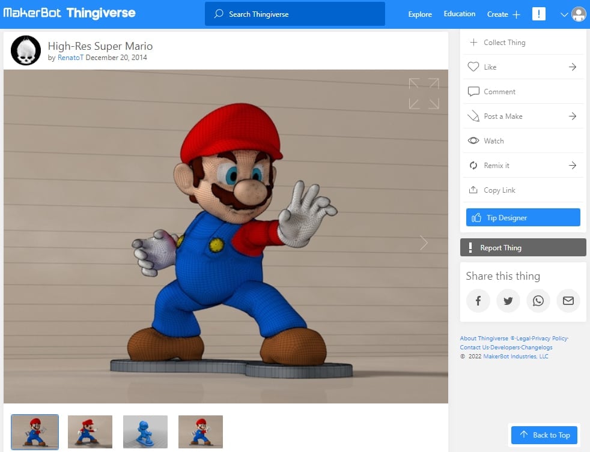The width and height of the screenshot is (590, 452).
Task: Open the RenatoT designer profile link
Action: point(70,58)
